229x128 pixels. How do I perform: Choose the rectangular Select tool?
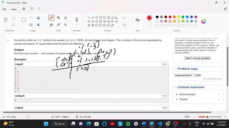[24, 20]
